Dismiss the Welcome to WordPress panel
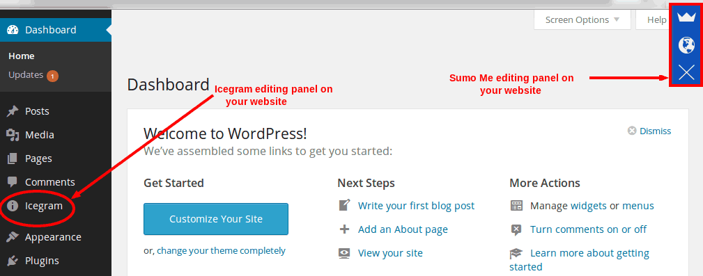The width and height of the screenshot is (703, 276). [x=649, y=131]
